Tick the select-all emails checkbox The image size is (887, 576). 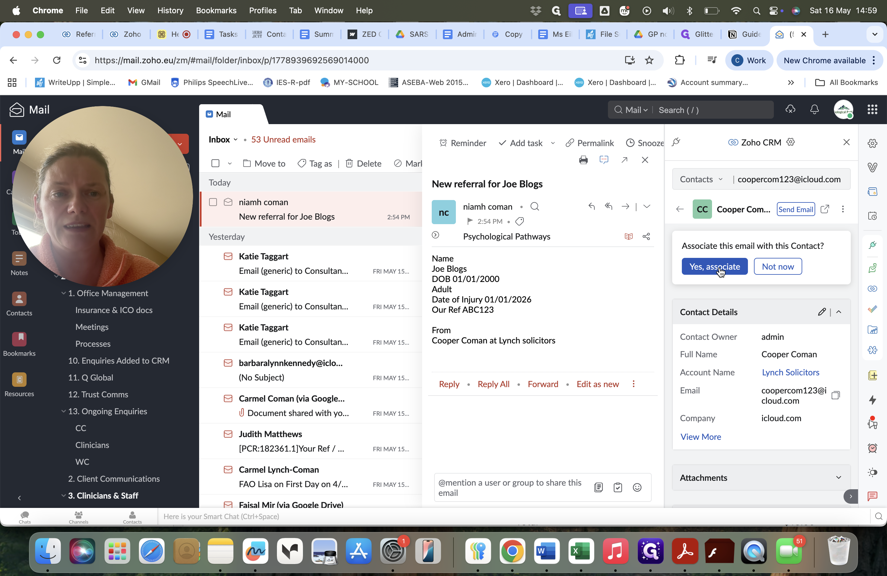pos(215,163)
